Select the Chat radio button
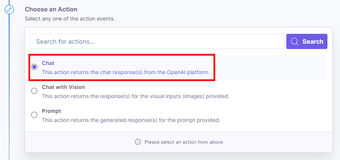The height and width of the screenshot is (160, 340). (34, 67)
